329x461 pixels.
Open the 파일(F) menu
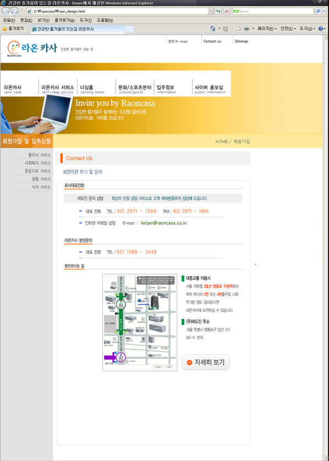tap(9, 20)
